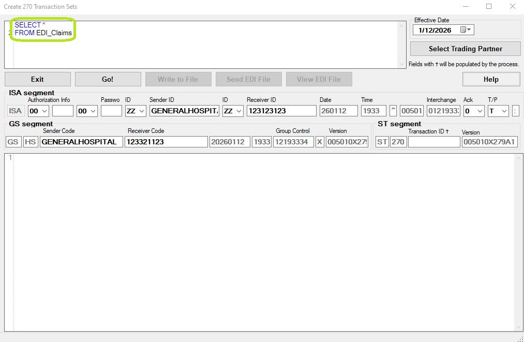Click the Select Trading Partner button
524x342 pixels.
pyautogui.click(x=465, y=49)
